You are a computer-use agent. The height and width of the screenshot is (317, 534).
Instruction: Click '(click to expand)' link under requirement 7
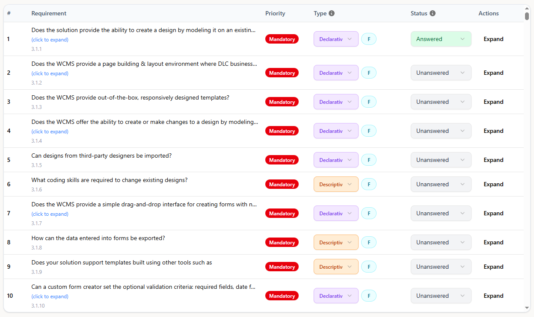pos(50,214)
